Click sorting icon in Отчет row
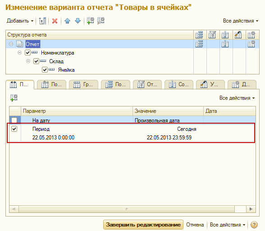Viewport: 265px width, 231px height. point(225,44)
